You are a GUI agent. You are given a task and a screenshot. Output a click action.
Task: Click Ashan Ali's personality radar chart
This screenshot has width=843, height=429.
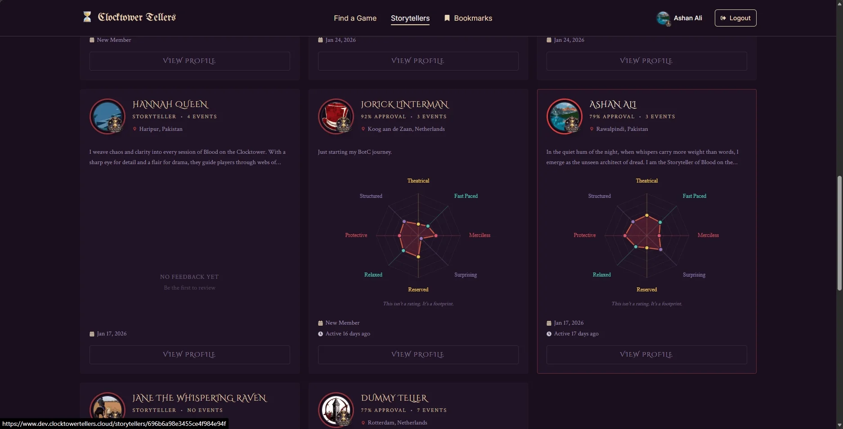point(646,235)
